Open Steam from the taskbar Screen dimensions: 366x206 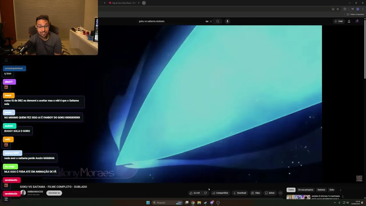coord(205,203)
